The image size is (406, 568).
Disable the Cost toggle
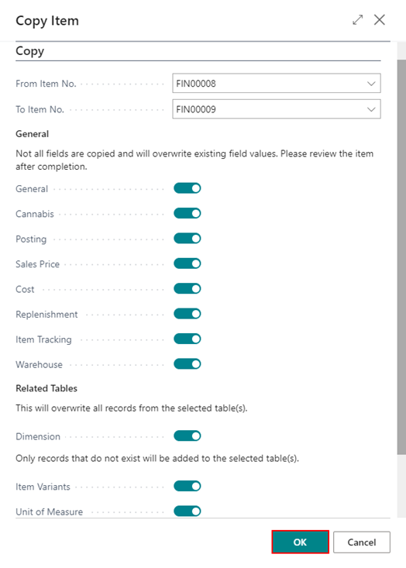[188, 289]
